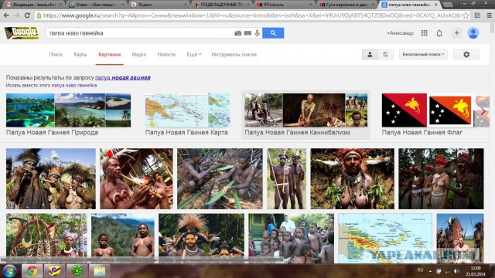Viewport: 495px width, 278px height.
Task: Click +Александр profile link
Action: coord(401,33)
